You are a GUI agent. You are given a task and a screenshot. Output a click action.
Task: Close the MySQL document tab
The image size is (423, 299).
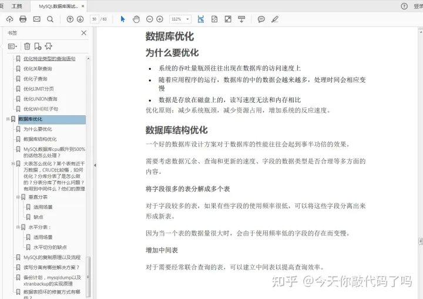tap(83, 6)
